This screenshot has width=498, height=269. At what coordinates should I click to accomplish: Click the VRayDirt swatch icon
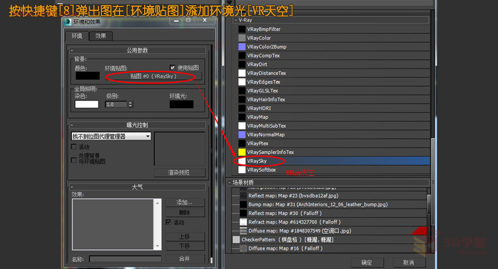(x=242, y=64)
